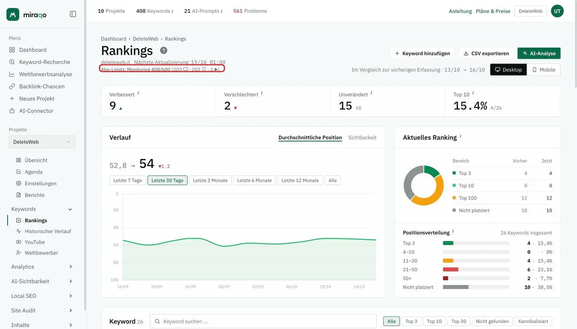
Task: Click the miraqo logo icon
Action: click(13, 14)
